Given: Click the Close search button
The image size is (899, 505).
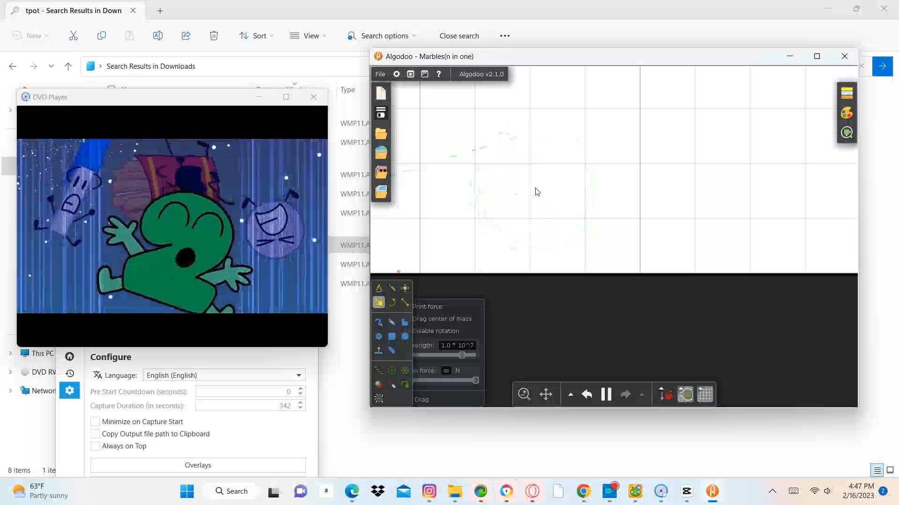Looking at the screenshot, I should 459,36.
